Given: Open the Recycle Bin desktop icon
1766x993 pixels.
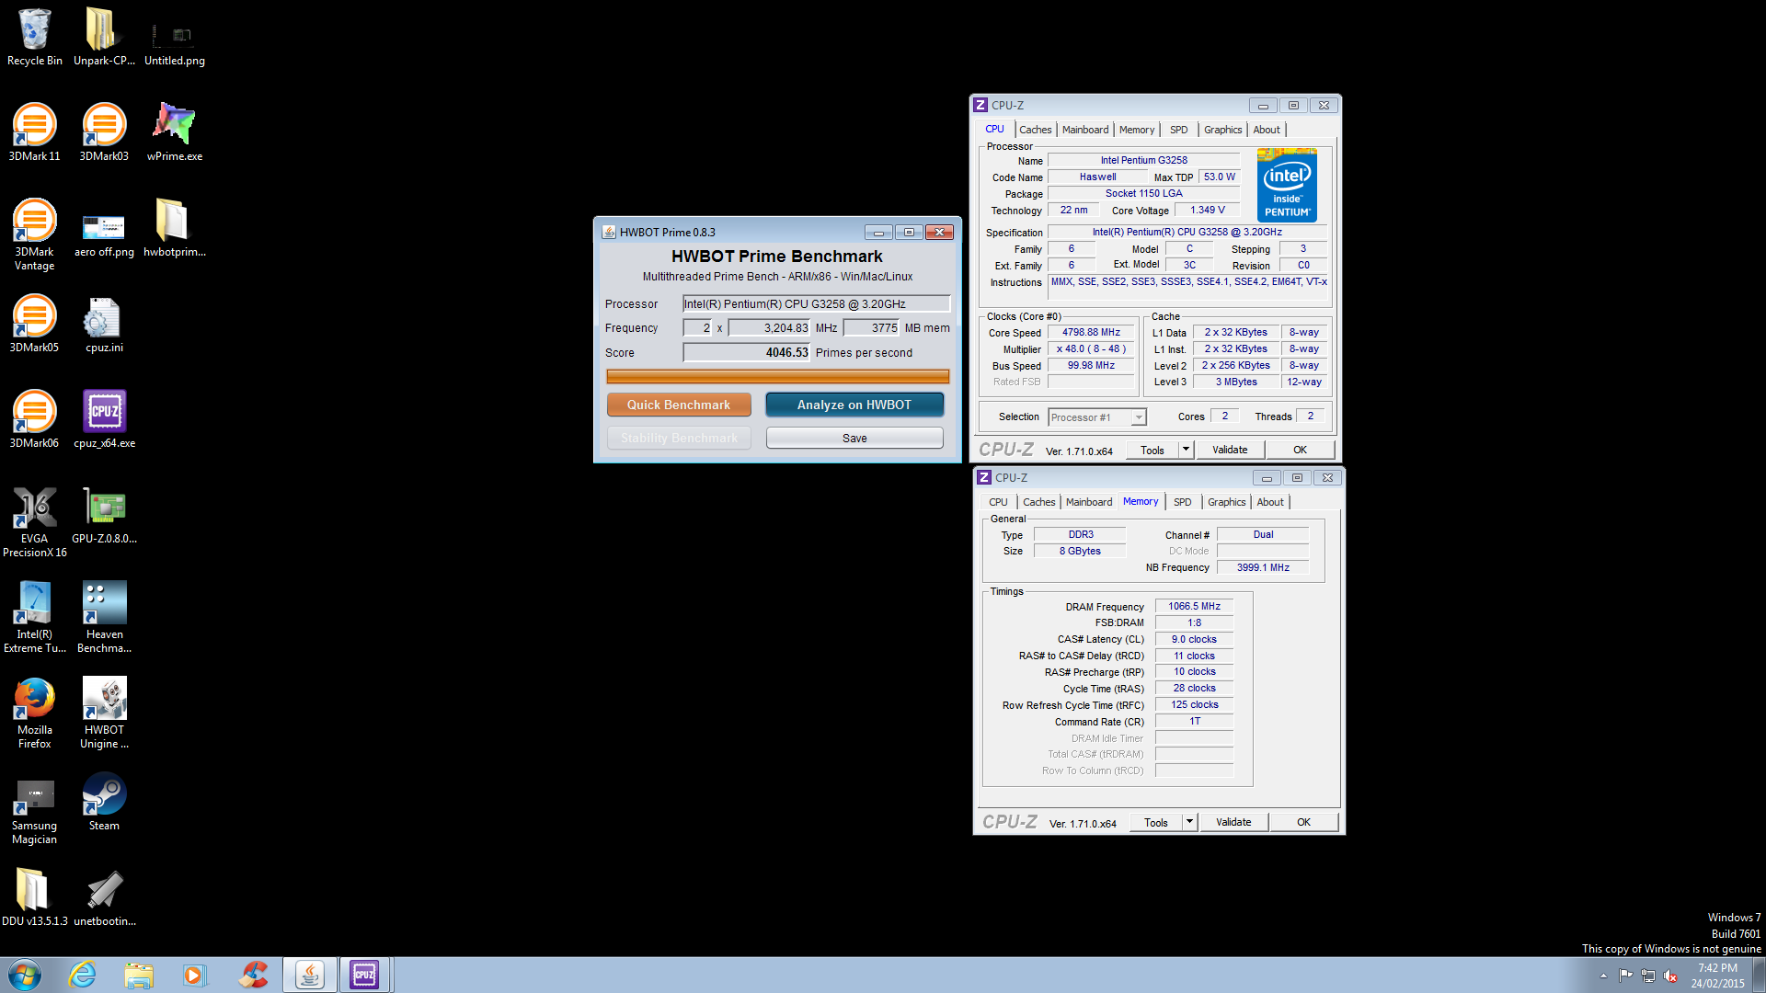Looking at the screenshot, I should 34,37.
